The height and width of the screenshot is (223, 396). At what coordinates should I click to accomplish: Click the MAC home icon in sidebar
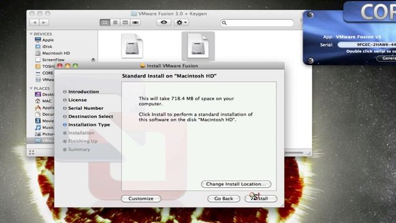point(38,101)
